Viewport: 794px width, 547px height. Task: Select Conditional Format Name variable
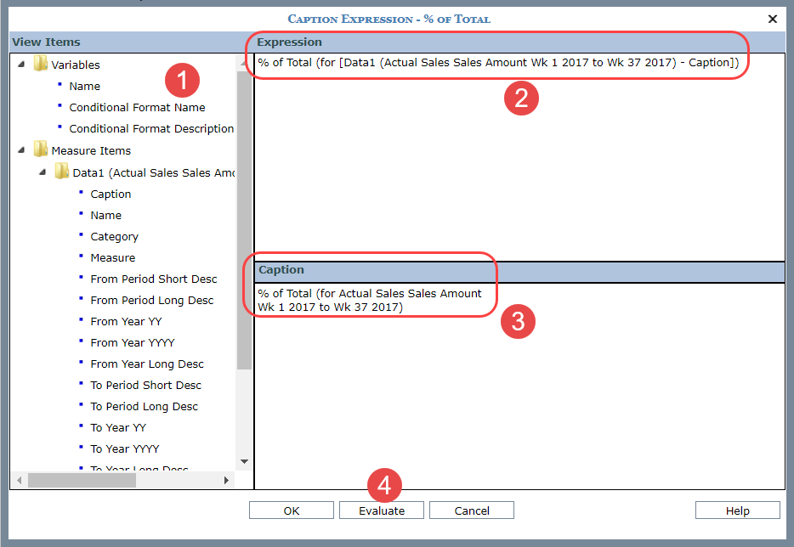pos(137,107)
